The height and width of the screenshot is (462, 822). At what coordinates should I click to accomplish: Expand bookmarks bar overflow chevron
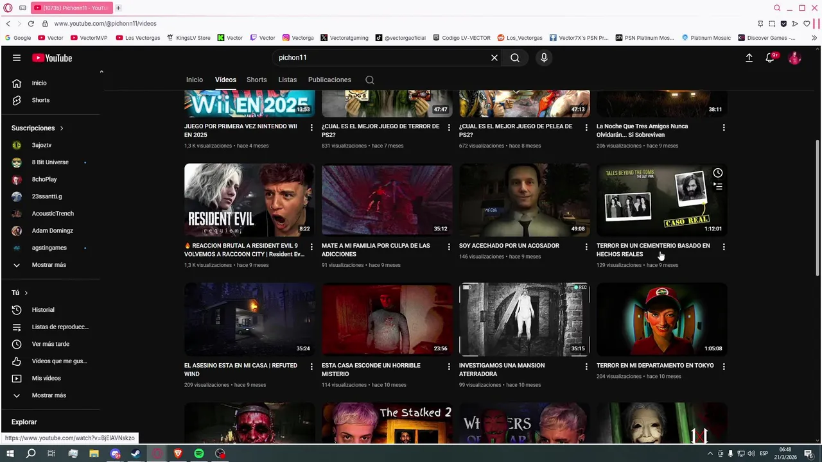point(814,38)
